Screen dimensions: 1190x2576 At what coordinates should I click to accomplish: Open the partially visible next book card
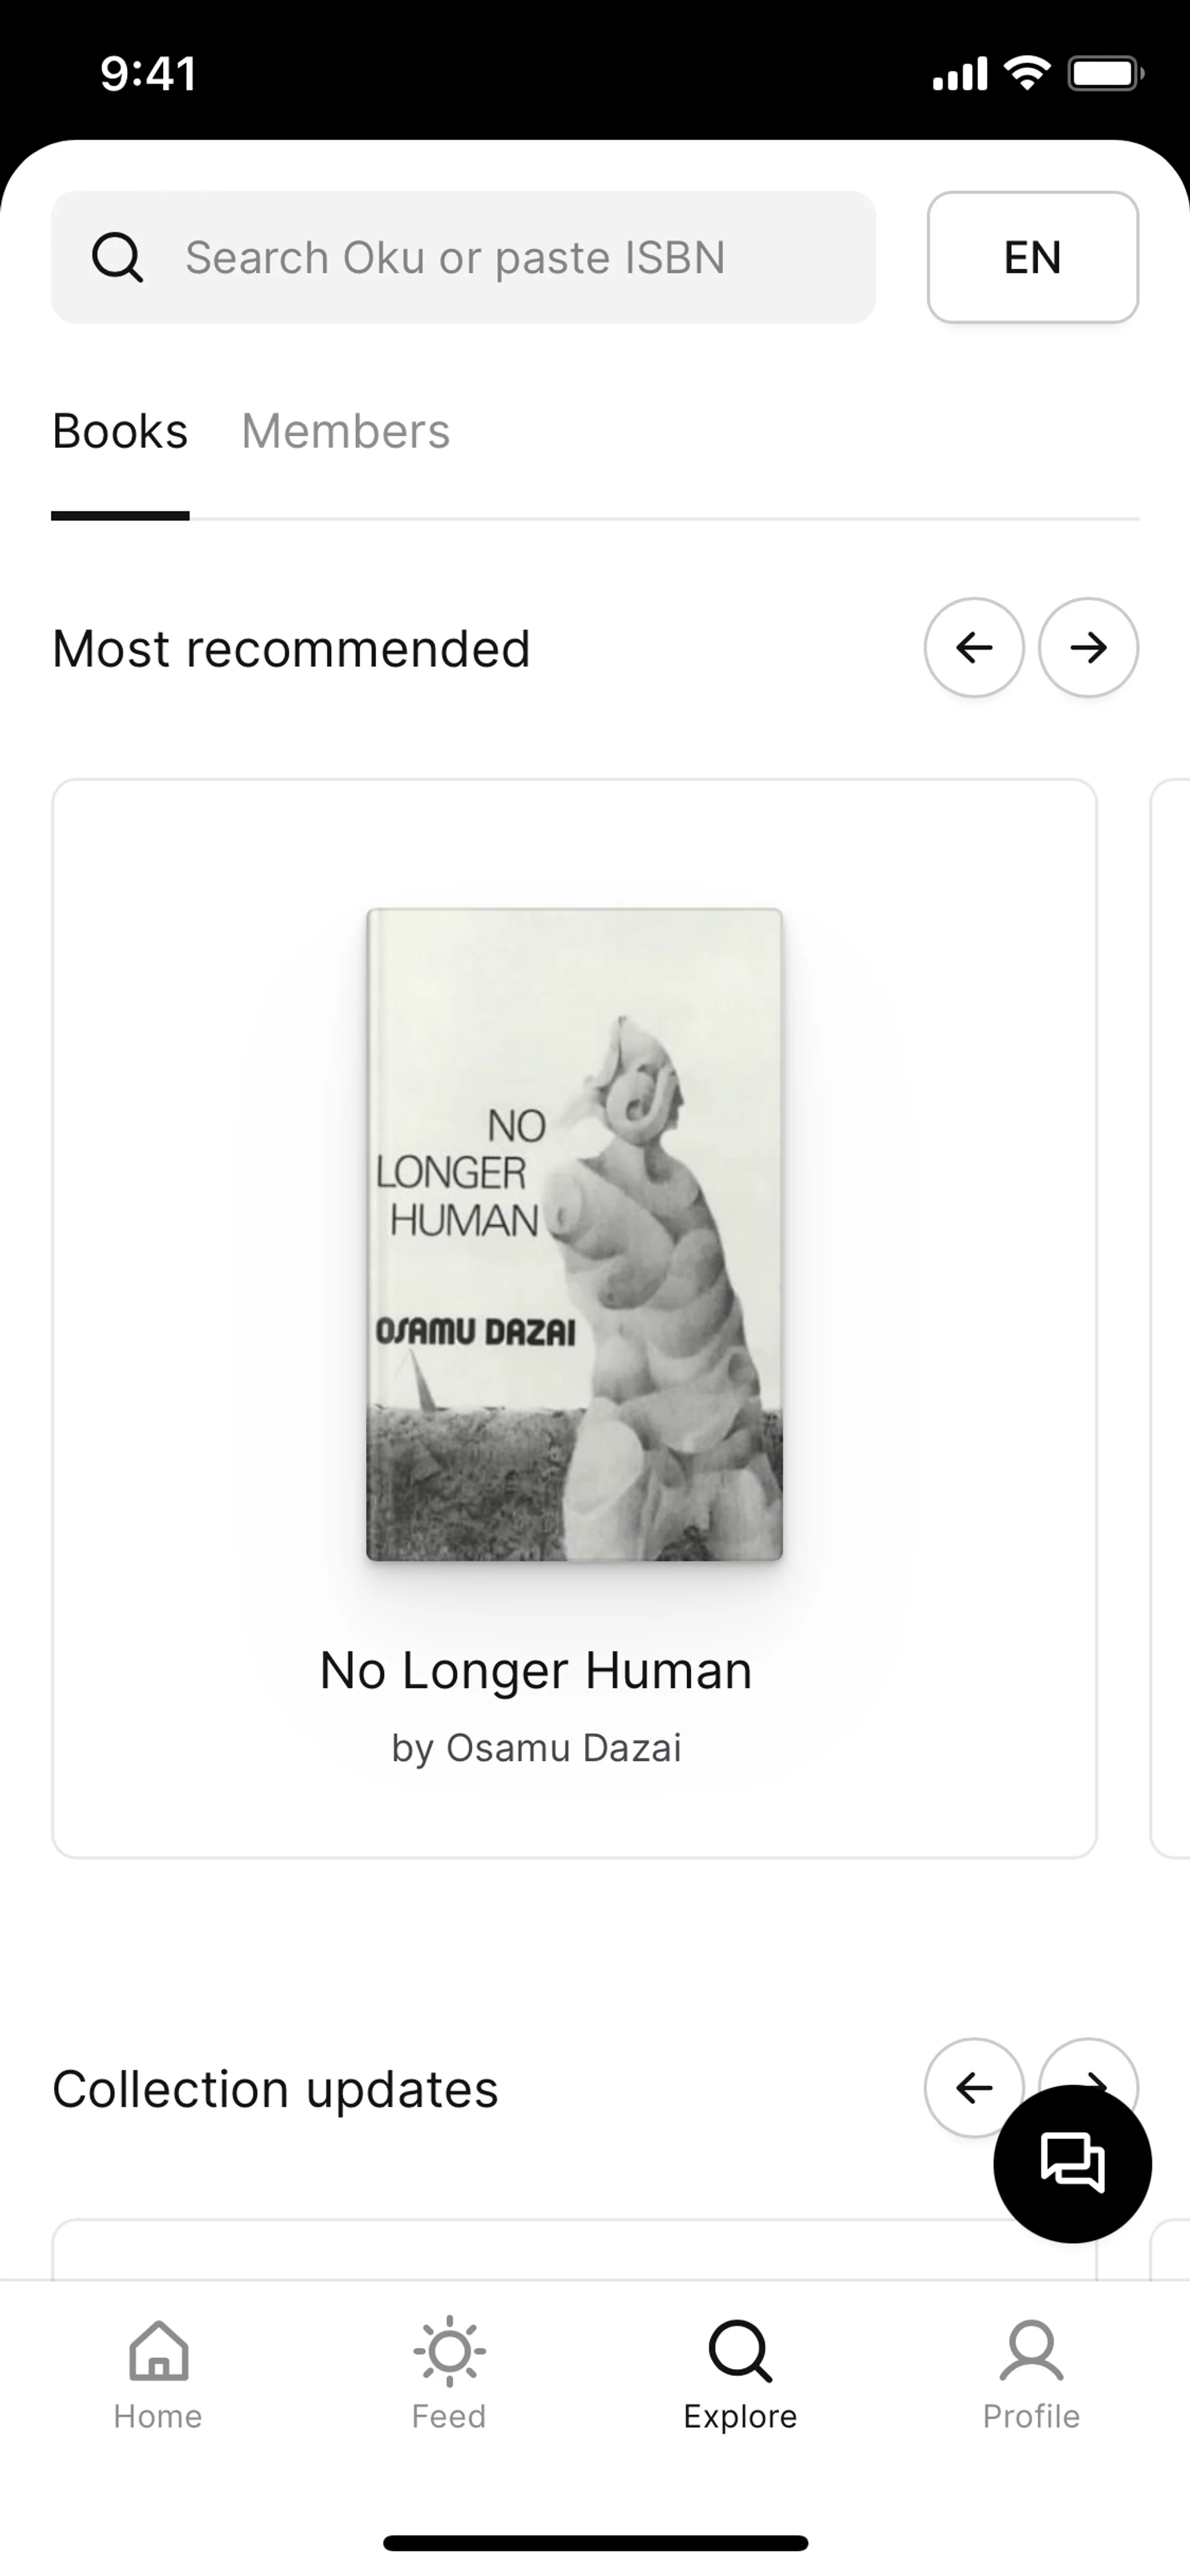pyautogui.click(x=1171, y=1318)
